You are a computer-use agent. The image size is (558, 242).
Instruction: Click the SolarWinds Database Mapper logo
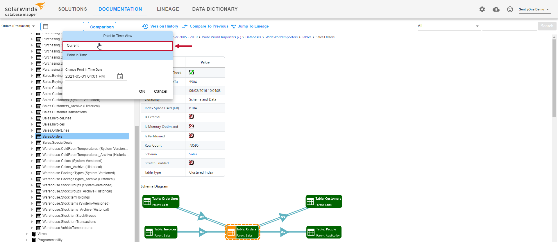click(x=25, y=10)
